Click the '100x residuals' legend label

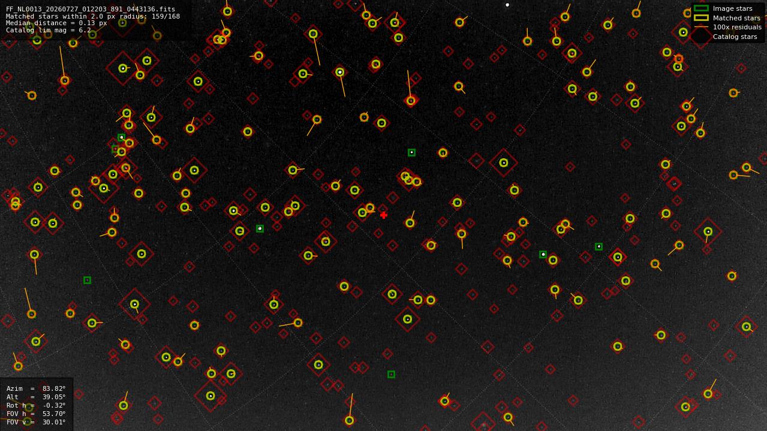pos(737,27)
